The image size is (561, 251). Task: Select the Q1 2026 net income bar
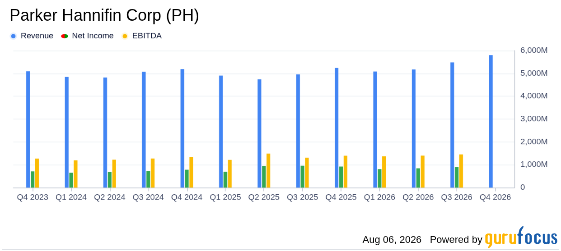coord(379,178)
